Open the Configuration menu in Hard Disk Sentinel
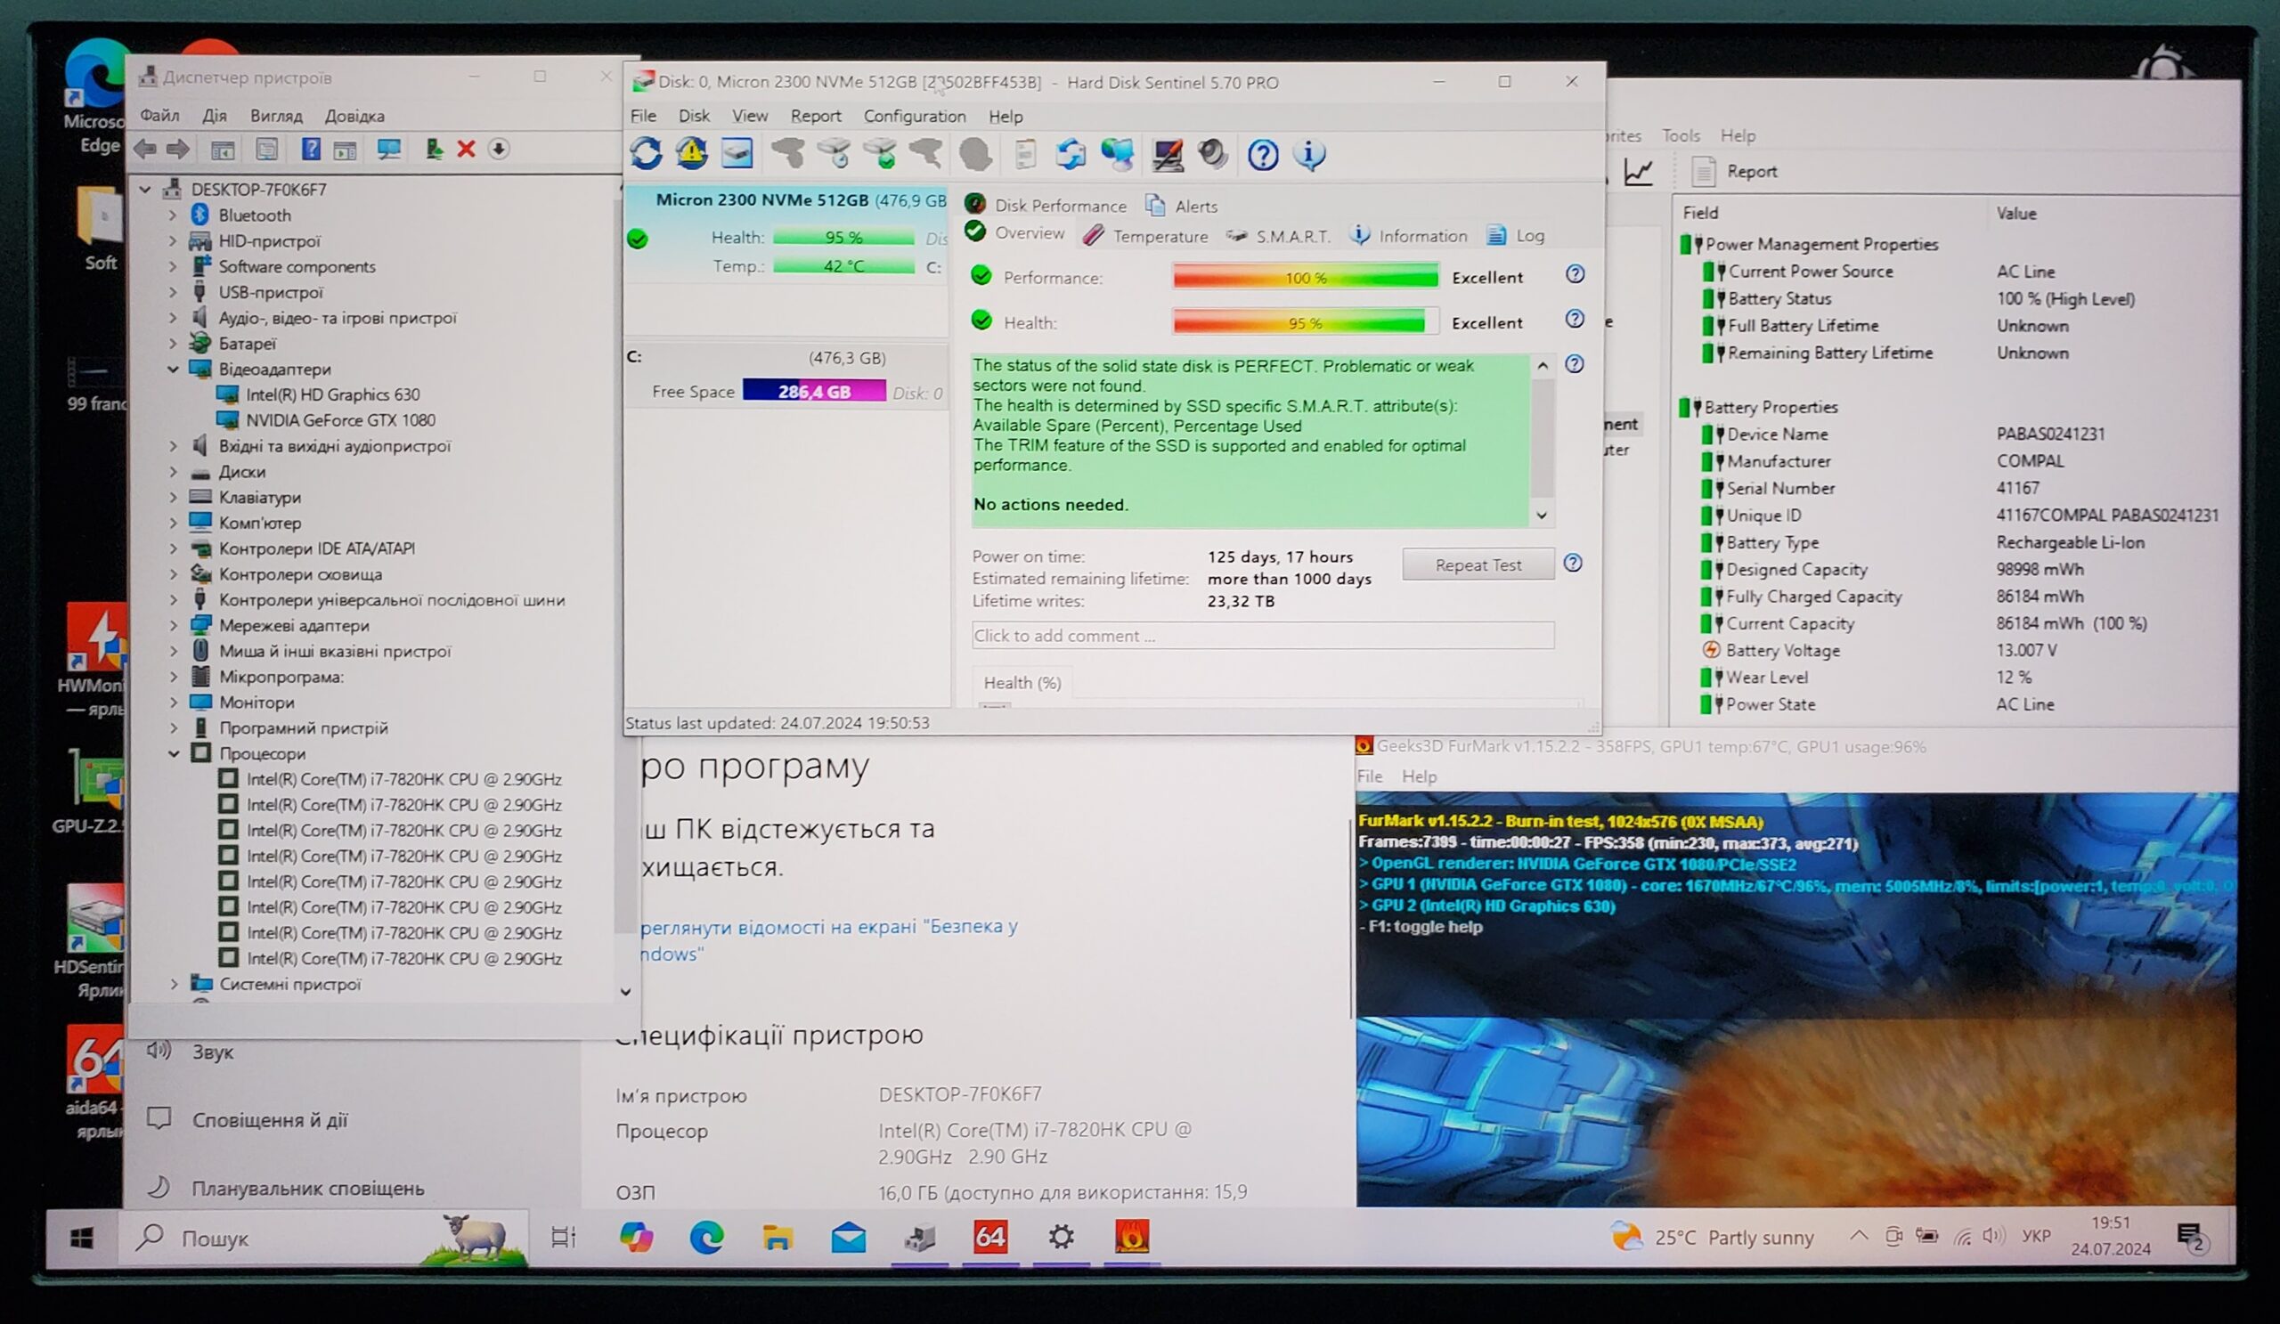 point(914,116)
